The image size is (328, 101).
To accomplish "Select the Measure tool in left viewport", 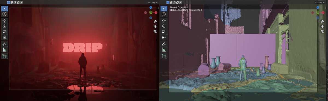I will point(5,50).
